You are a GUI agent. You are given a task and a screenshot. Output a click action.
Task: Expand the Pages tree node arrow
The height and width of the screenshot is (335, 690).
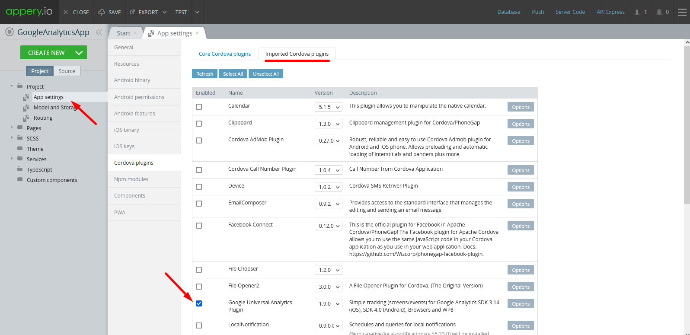12,127
